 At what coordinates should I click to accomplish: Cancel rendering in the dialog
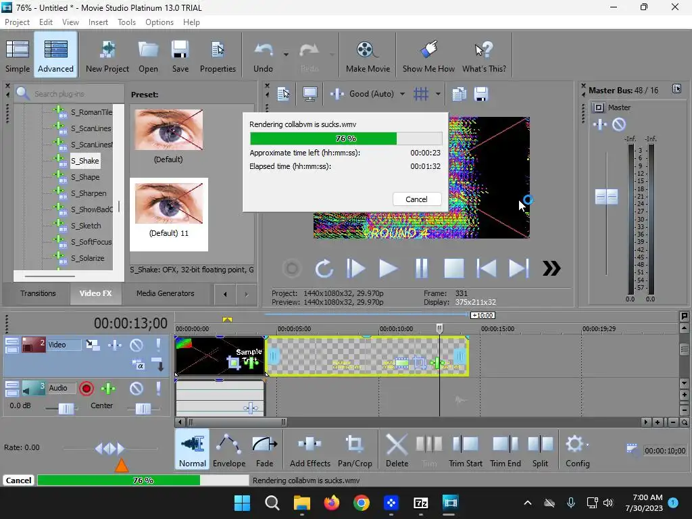click(x=416, y=199)
